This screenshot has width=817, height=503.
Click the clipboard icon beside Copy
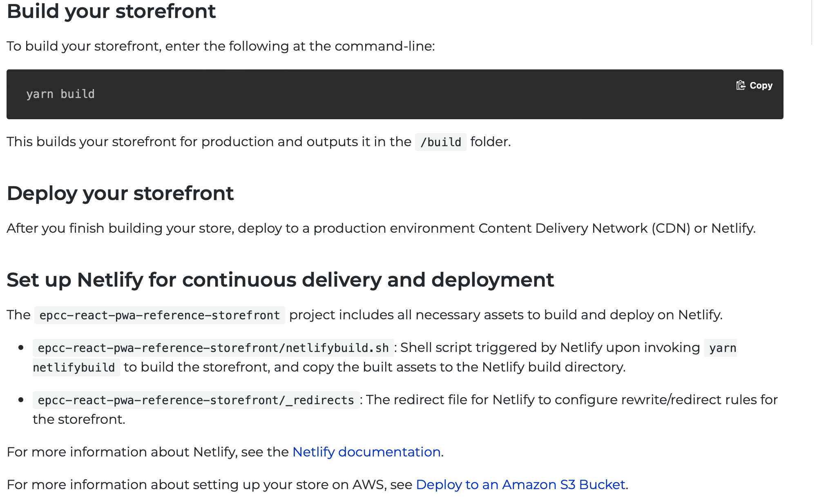(x=741, y=85)
